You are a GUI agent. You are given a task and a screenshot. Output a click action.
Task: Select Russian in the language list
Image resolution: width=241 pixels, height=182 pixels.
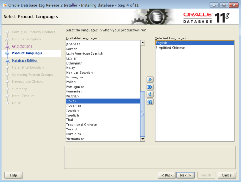[x=103, y=96]
